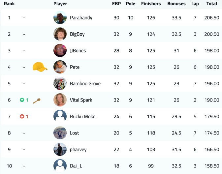Open BigBoy's avatar picture
The height and width of the screenshot is (174, 222).
[x=60, y=34]
